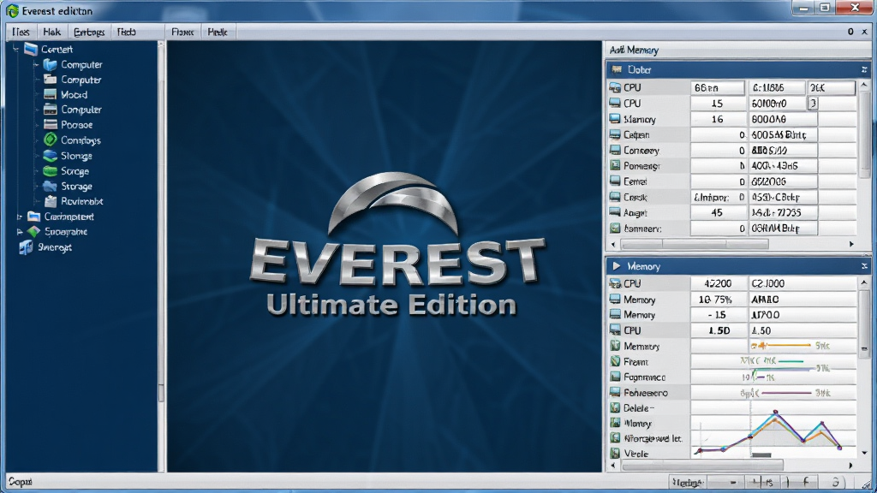This screenshot has width=877, height=493.
Task: Open the green Conrdoys icon
Action: click(x=51, y=140)
